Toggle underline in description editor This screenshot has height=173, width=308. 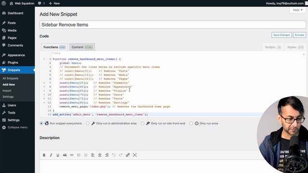coord(58,155)
